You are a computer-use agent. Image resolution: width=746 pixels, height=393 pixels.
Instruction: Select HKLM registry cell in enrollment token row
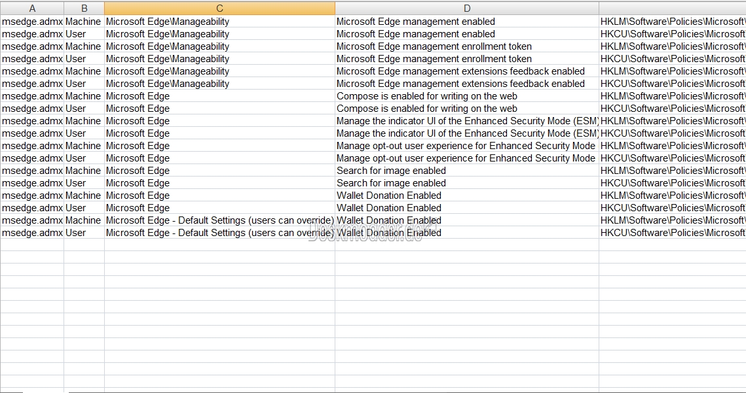[672, 46]
